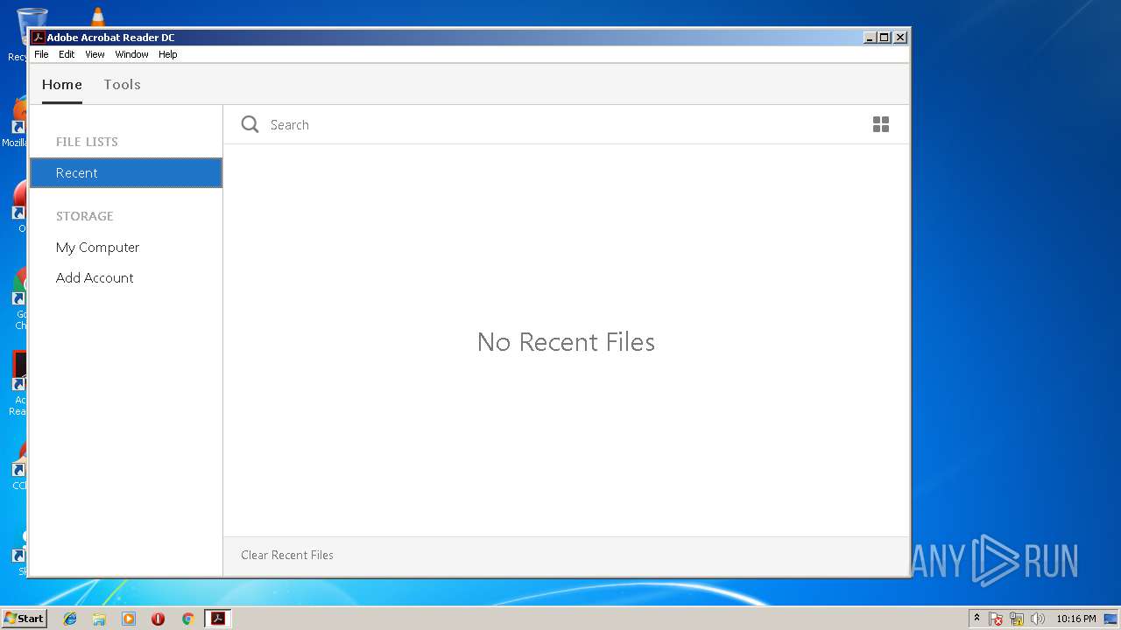Open the Window menu
This screenshot has width=1121, height=630.
[x=131, y=54]
